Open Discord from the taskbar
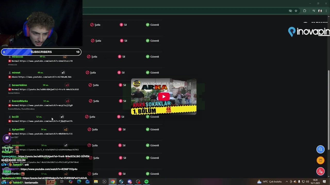The image size is (330, 185). (130, 182)
